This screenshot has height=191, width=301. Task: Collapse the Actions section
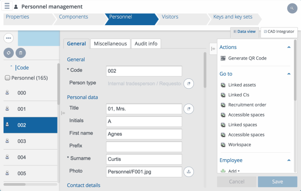[x=289, y=47]
